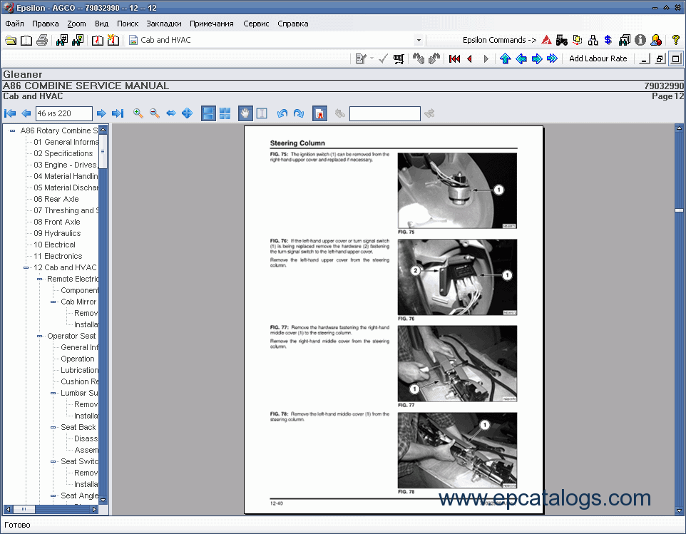Jump to the last document page

click(118, 113)
